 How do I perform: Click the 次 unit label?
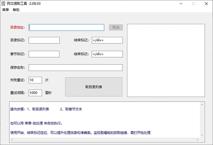(x=47, y=80)
